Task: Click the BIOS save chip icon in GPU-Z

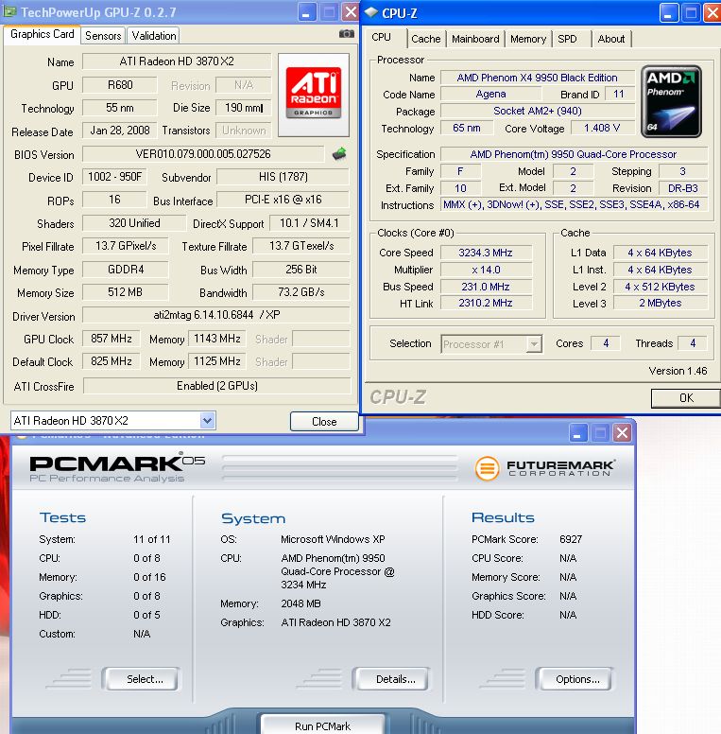Action: tap(339, 153)
